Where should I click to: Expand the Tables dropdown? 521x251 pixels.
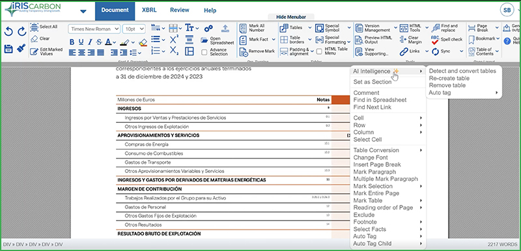tap(310, 27)
